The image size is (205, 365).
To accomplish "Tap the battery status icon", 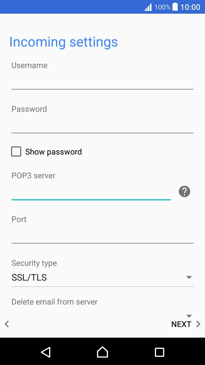I will click(175, 7).
